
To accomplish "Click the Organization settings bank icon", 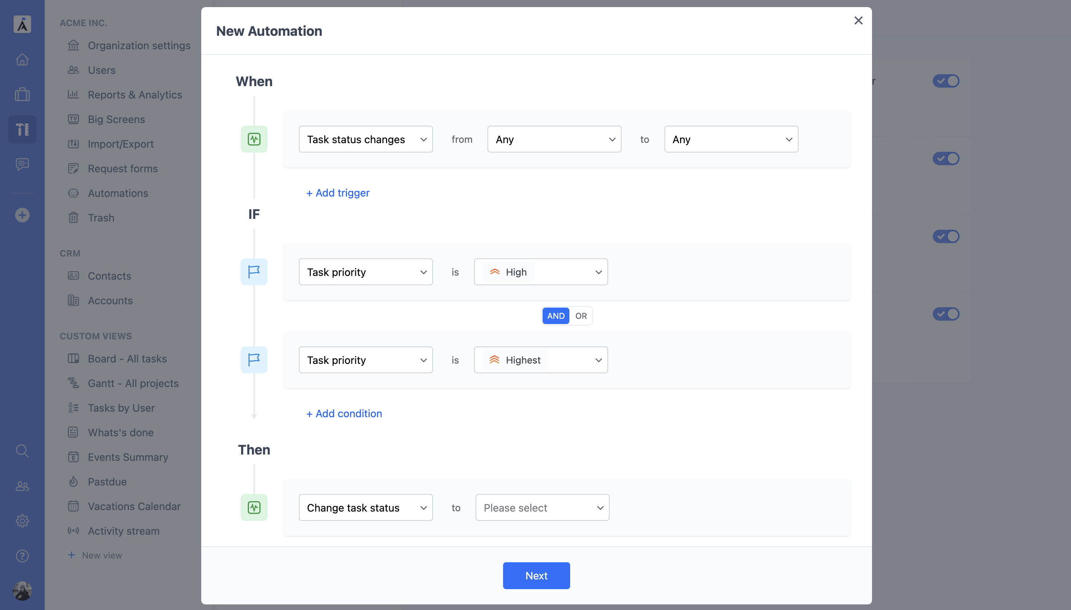I will 73,45.
